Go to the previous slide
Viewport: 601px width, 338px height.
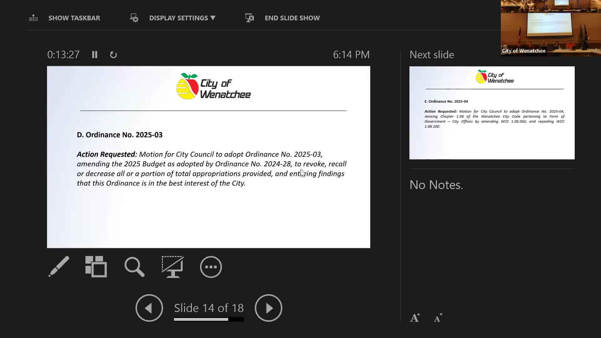pos(149,308)
